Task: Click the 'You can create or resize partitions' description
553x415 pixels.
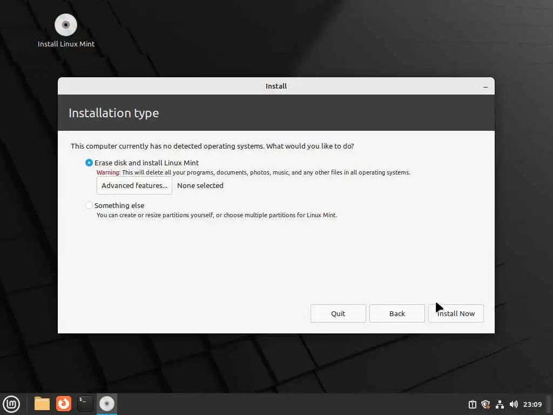Action: pyautogui.click(x=217, y=215)
